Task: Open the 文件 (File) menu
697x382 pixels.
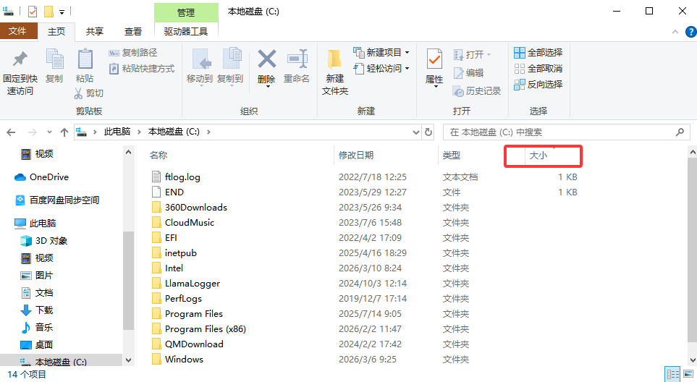Action: pyautogui.click(x=17, y=31)
